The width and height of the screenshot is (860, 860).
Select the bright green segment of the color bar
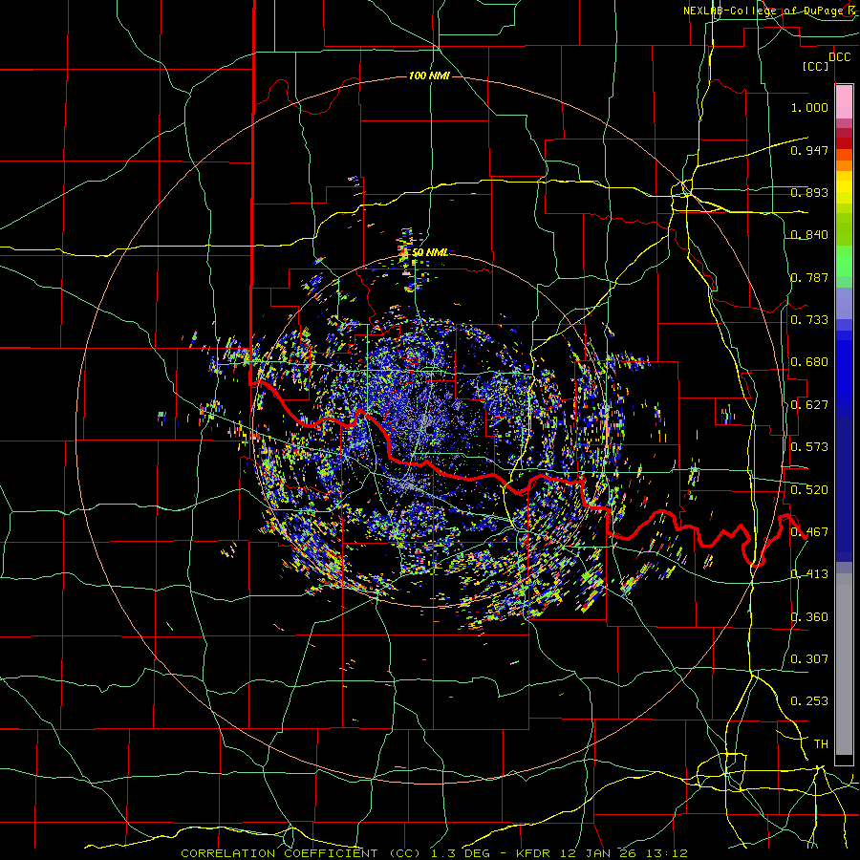pyautogui.click(x=844, y=261)
